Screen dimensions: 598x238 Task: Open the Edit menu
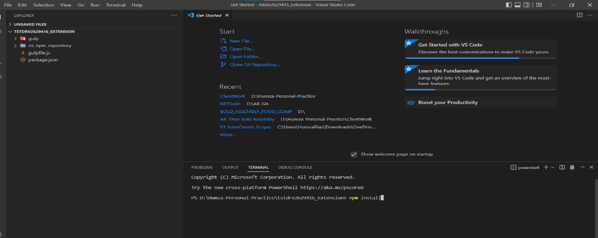tap(22, 5)
